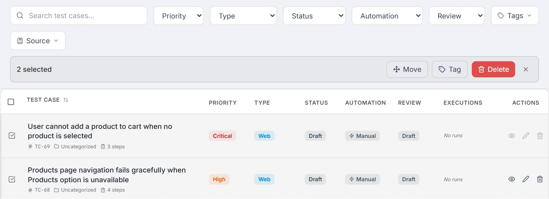Click the TC-68 identifier text
The image size is (549, 199).
[x=42, y=190]
